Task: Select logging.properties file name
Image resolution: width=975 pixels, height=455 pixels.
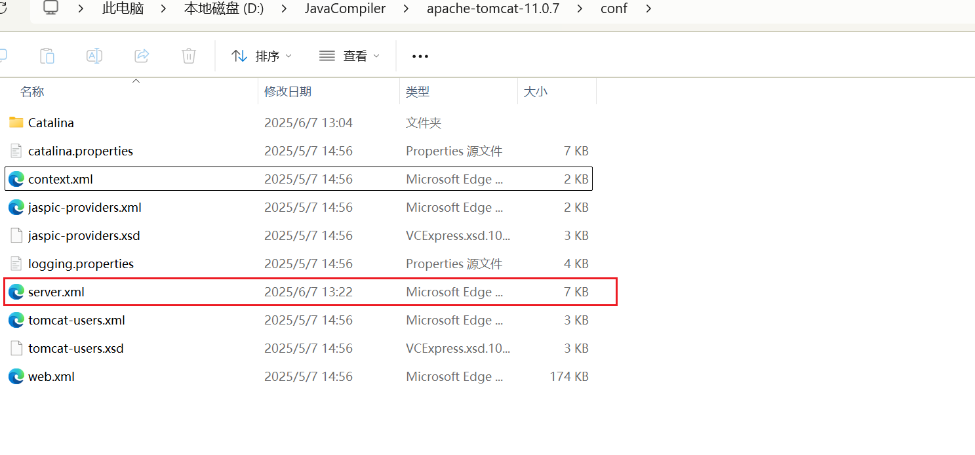Action: pos(81,264)
